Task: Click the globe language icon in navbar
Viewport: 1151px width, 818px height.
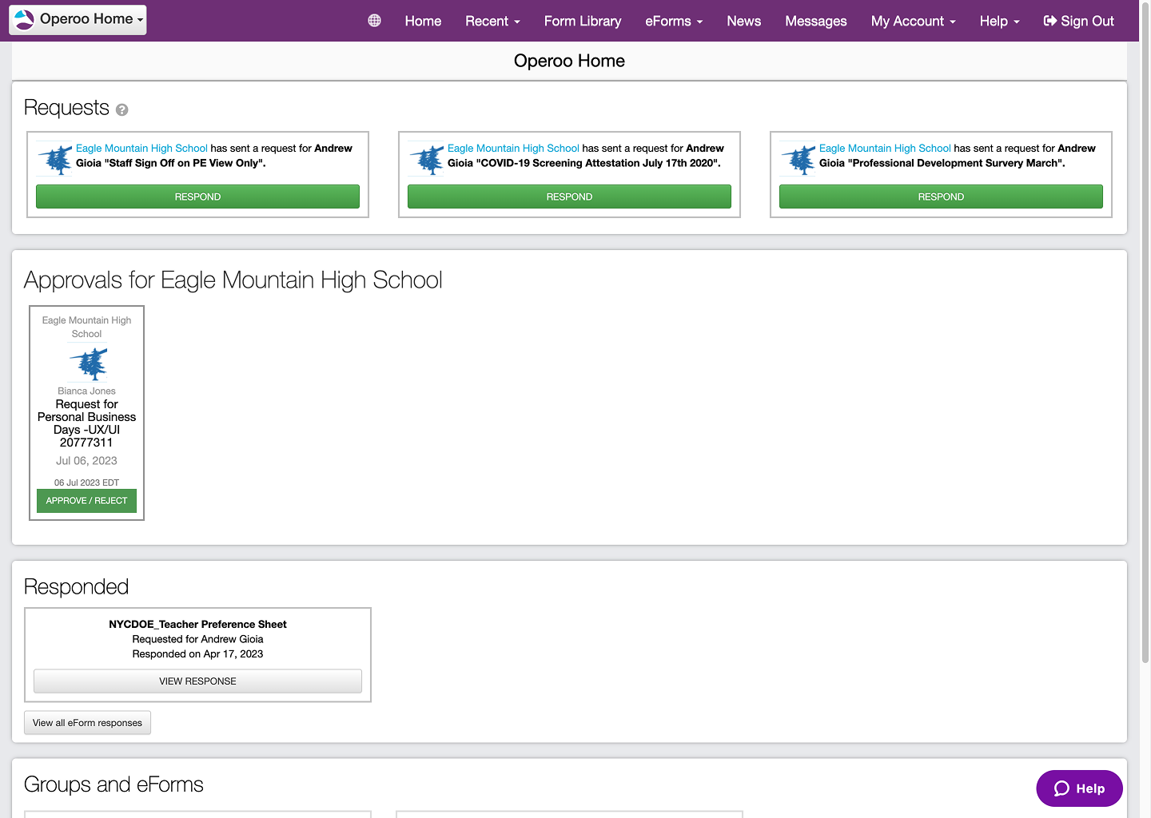Action: pos(374,21)
